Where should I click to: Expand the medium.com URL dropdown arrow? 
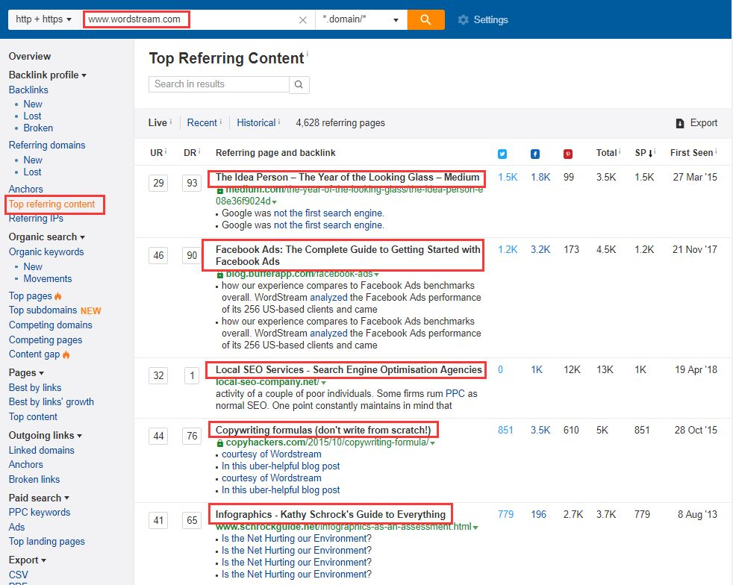(275, 202)
